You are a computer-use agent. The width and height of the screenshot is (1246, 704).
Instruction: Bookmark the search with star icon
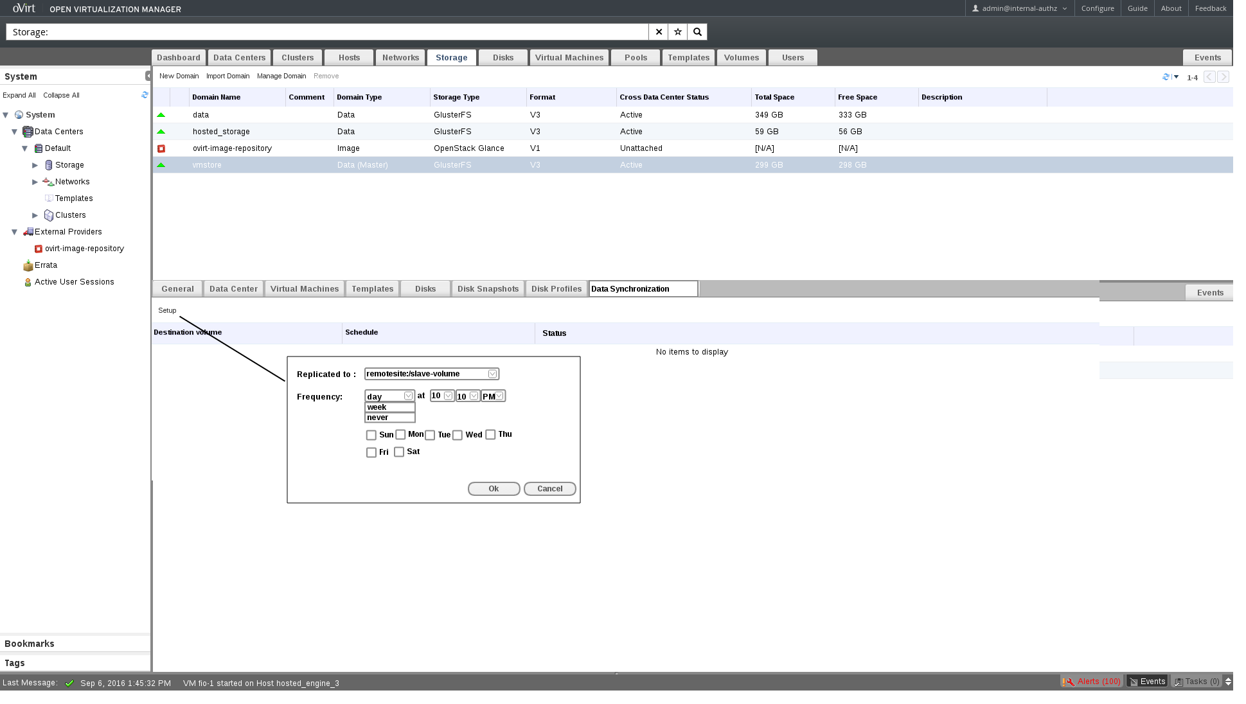[677, 32]
